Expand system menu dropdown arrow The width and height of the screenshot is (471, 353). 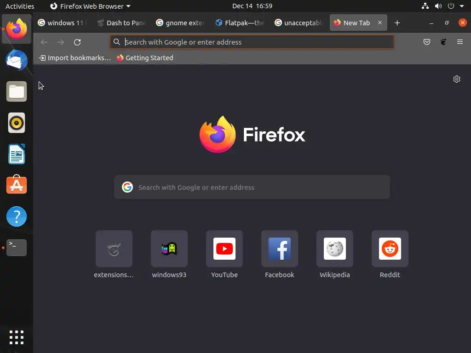[462, 6]
